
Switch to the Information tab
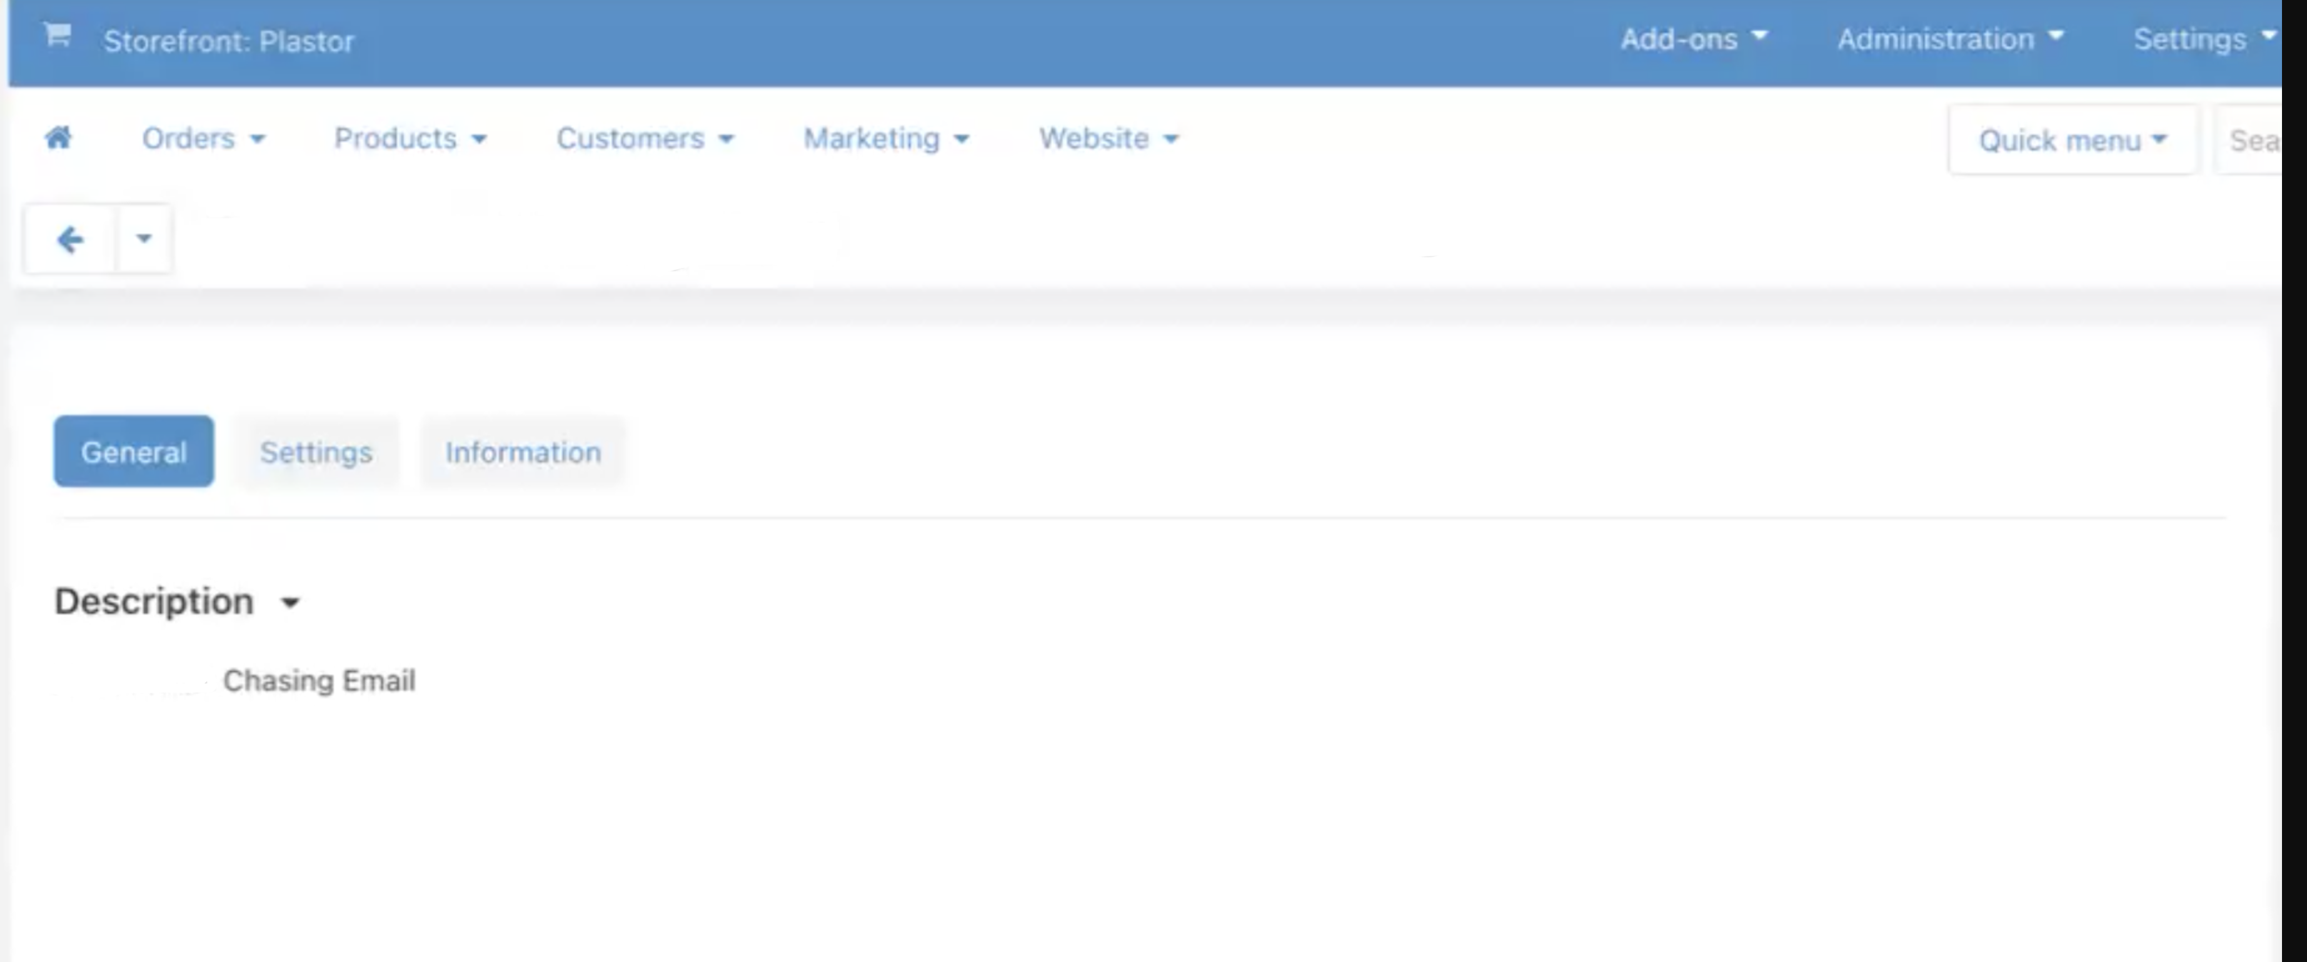523,452
